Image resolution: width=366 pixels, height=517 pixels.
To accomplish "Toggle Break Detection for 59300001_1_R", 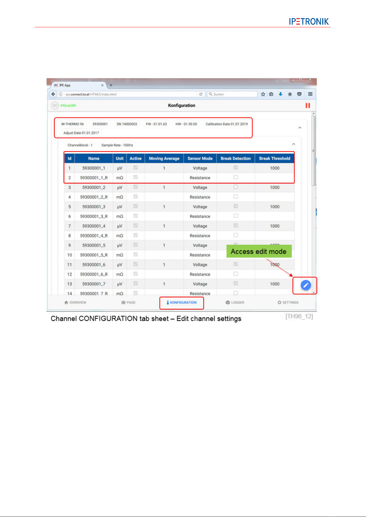I will tap(236, 177).
